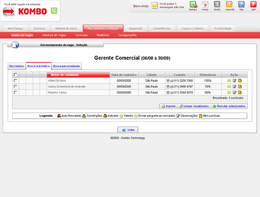Toggle the select-all header checkbox
Screen dimensions: 260x197
point(16,74)
